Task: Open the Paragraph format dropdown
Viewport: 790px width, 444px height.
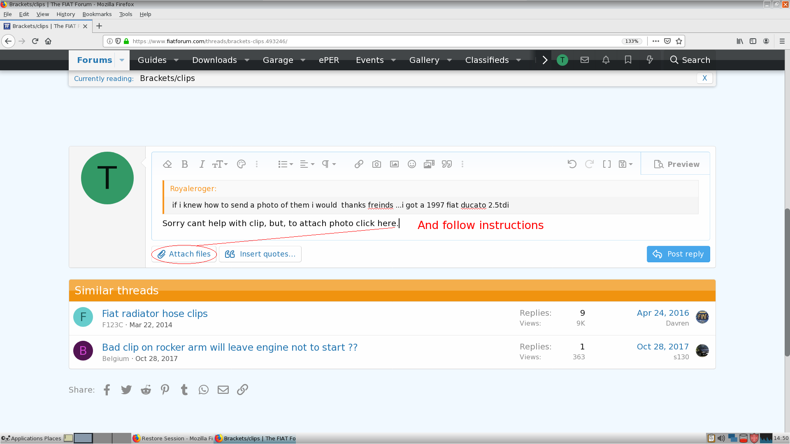Action: [329, 164]
